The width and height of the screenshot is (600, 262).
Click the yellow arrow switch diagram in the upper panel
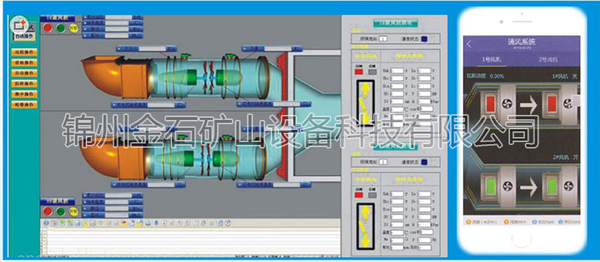coord(366,103)
